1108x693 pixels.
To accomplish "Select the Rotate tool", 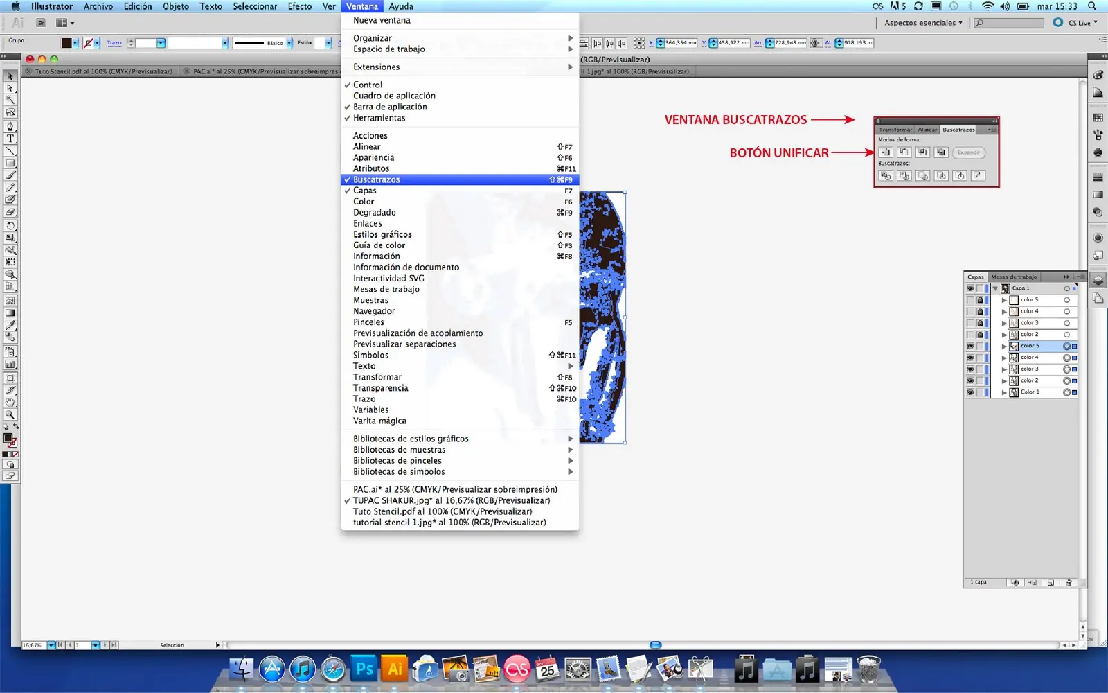I will coord(10,226).
